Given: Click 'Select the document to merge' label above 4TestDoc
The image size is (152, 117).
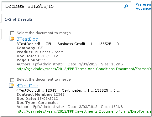Looking at the screenshot, I should [44, 79].
